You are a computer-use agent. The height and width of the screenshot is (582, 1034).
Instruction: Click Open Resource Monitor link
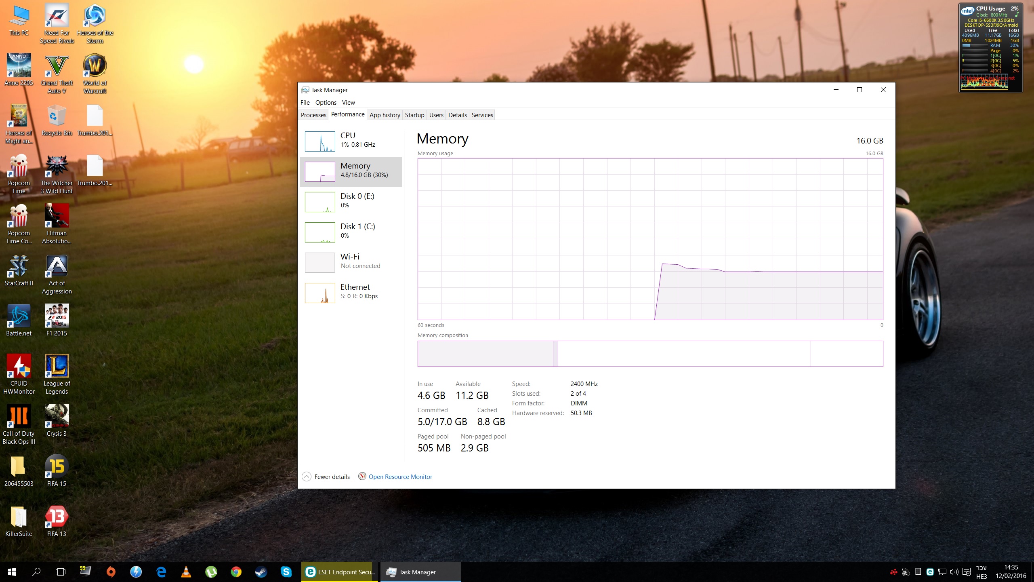[400, 477]
